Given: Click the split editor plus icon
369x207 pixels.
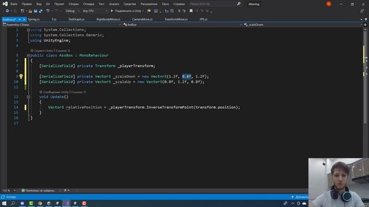Looking at the screenshot, I should [x=365, y=25].
